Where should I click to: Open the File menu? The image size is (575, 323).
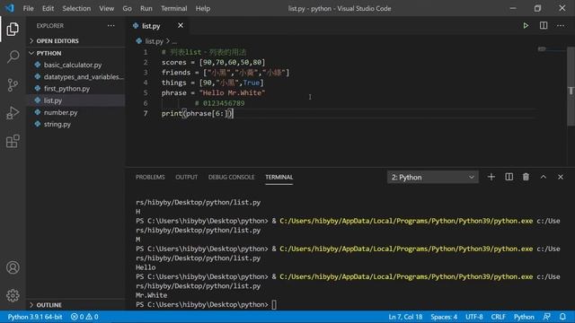pos(28,8)
